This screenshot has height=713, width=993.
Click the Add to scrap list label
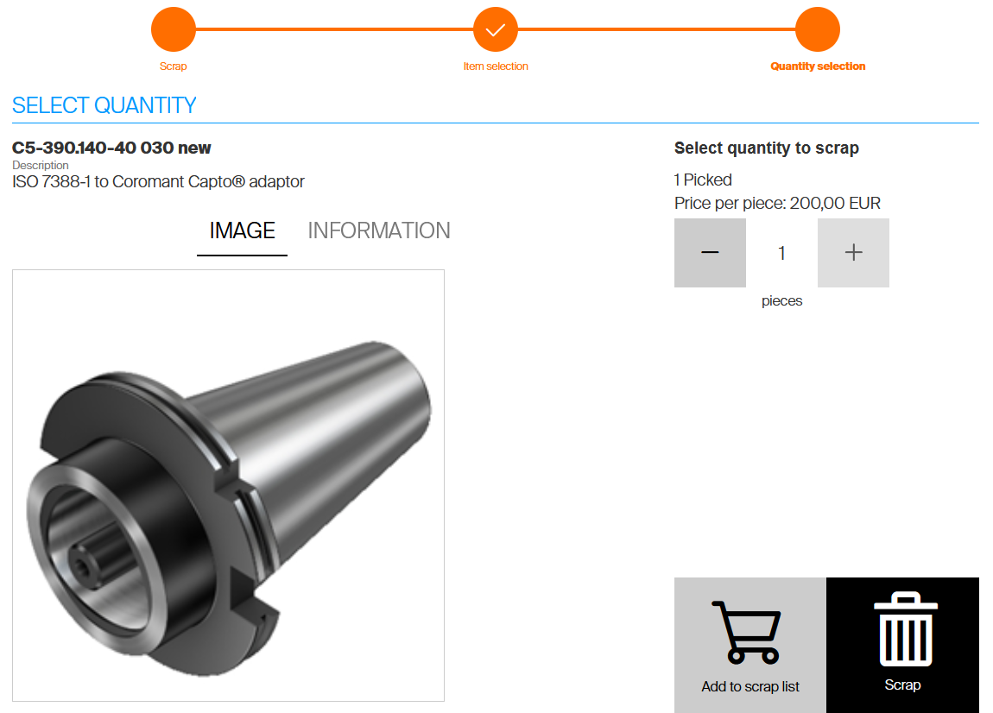(x=750, y=686)
